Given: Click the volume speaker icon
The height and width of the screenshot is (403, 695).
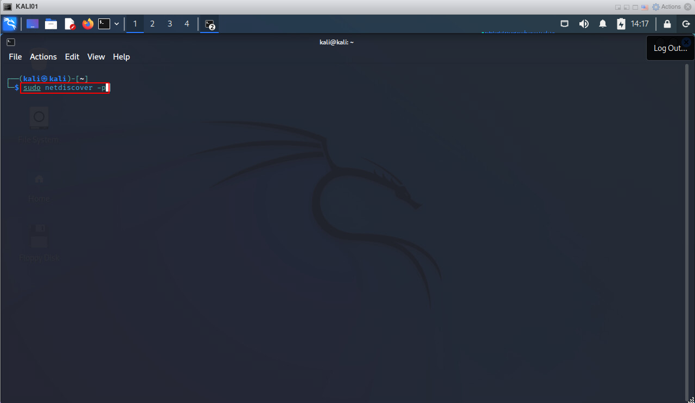Looking at the screenshot, I should point(584,24).
